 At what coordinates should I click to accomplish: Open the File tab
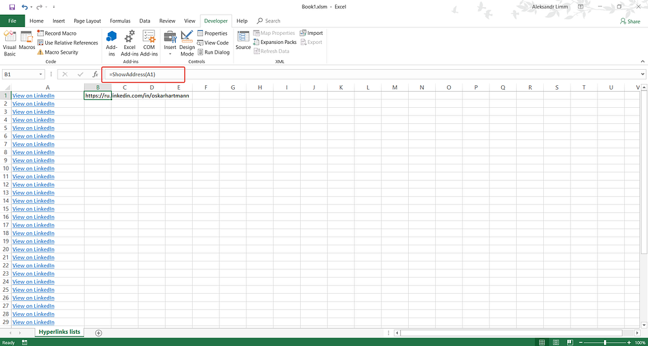point(12,21)
